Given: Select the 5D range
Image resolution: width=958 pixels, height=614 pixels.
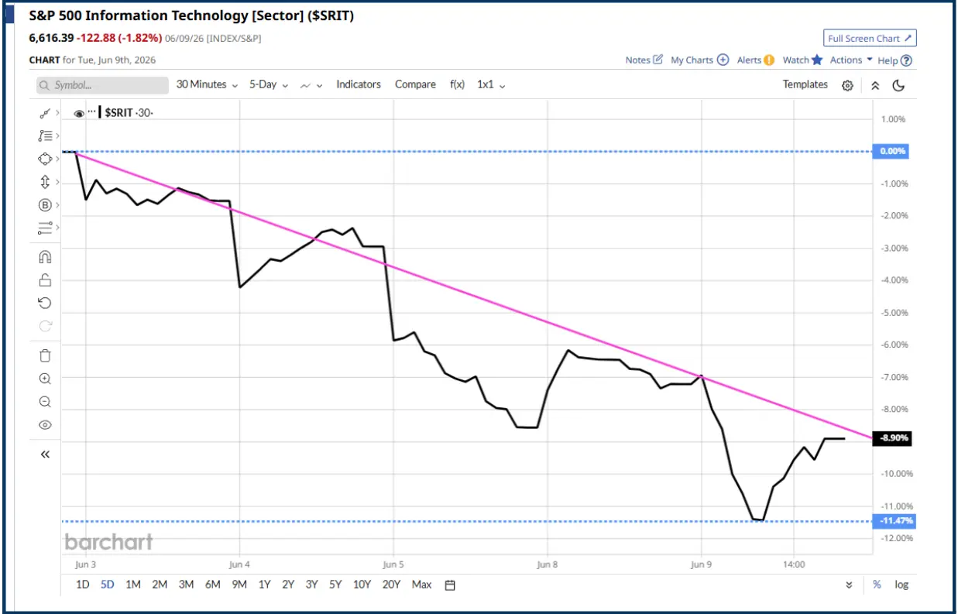Looking at the screenshot, I should point(108,585).
